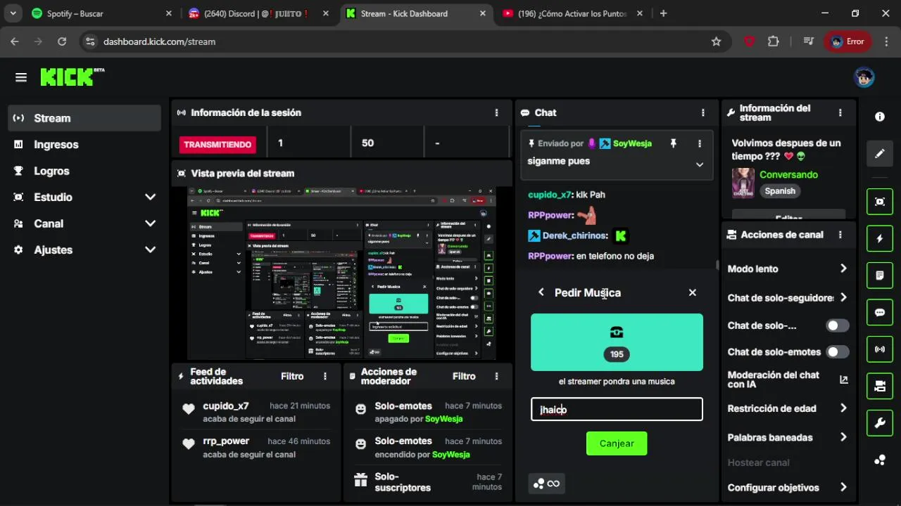Open Acciones de canal three-dot menu
The height and width of the screenshot is (506, 901).
pyautogui.click(x=840, y=235)
